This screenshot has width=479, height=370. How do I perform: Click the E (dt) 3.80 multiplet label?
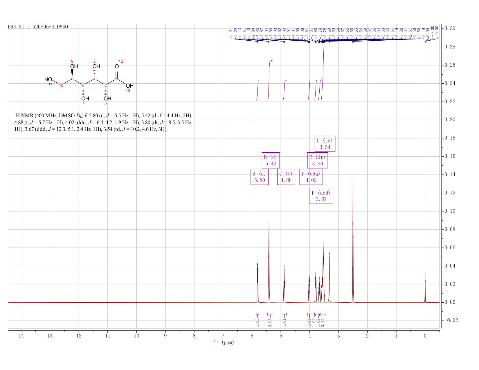click(x=317, y=160)
